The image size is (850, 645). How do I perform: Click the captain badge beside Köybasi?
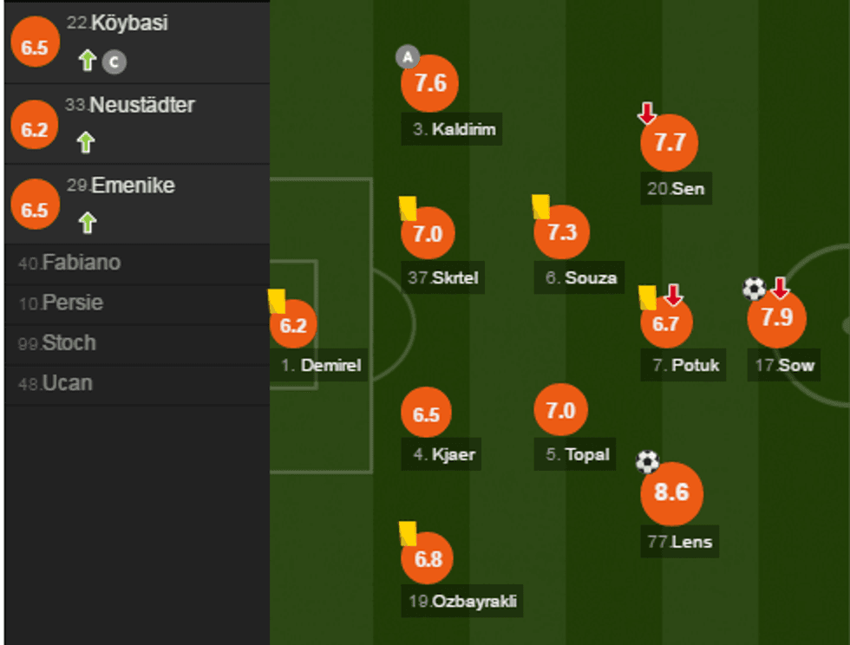pyautogui.click(x=116, y=62)
